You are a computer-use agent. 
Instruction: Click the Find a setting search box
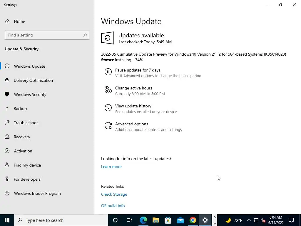[47, 35]
